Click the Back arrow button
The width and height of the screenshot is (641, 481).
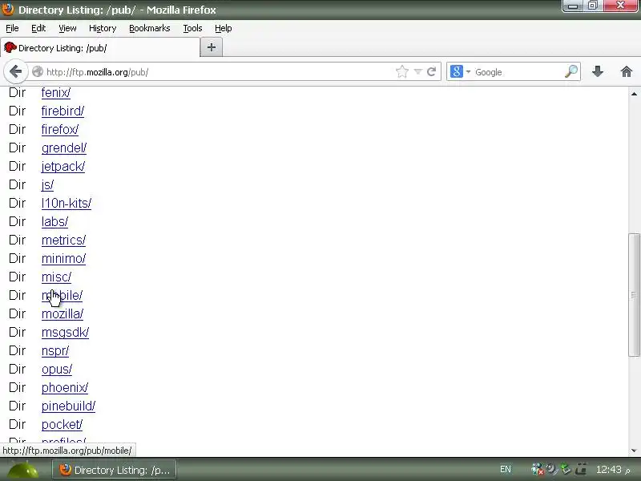[15, 72]
